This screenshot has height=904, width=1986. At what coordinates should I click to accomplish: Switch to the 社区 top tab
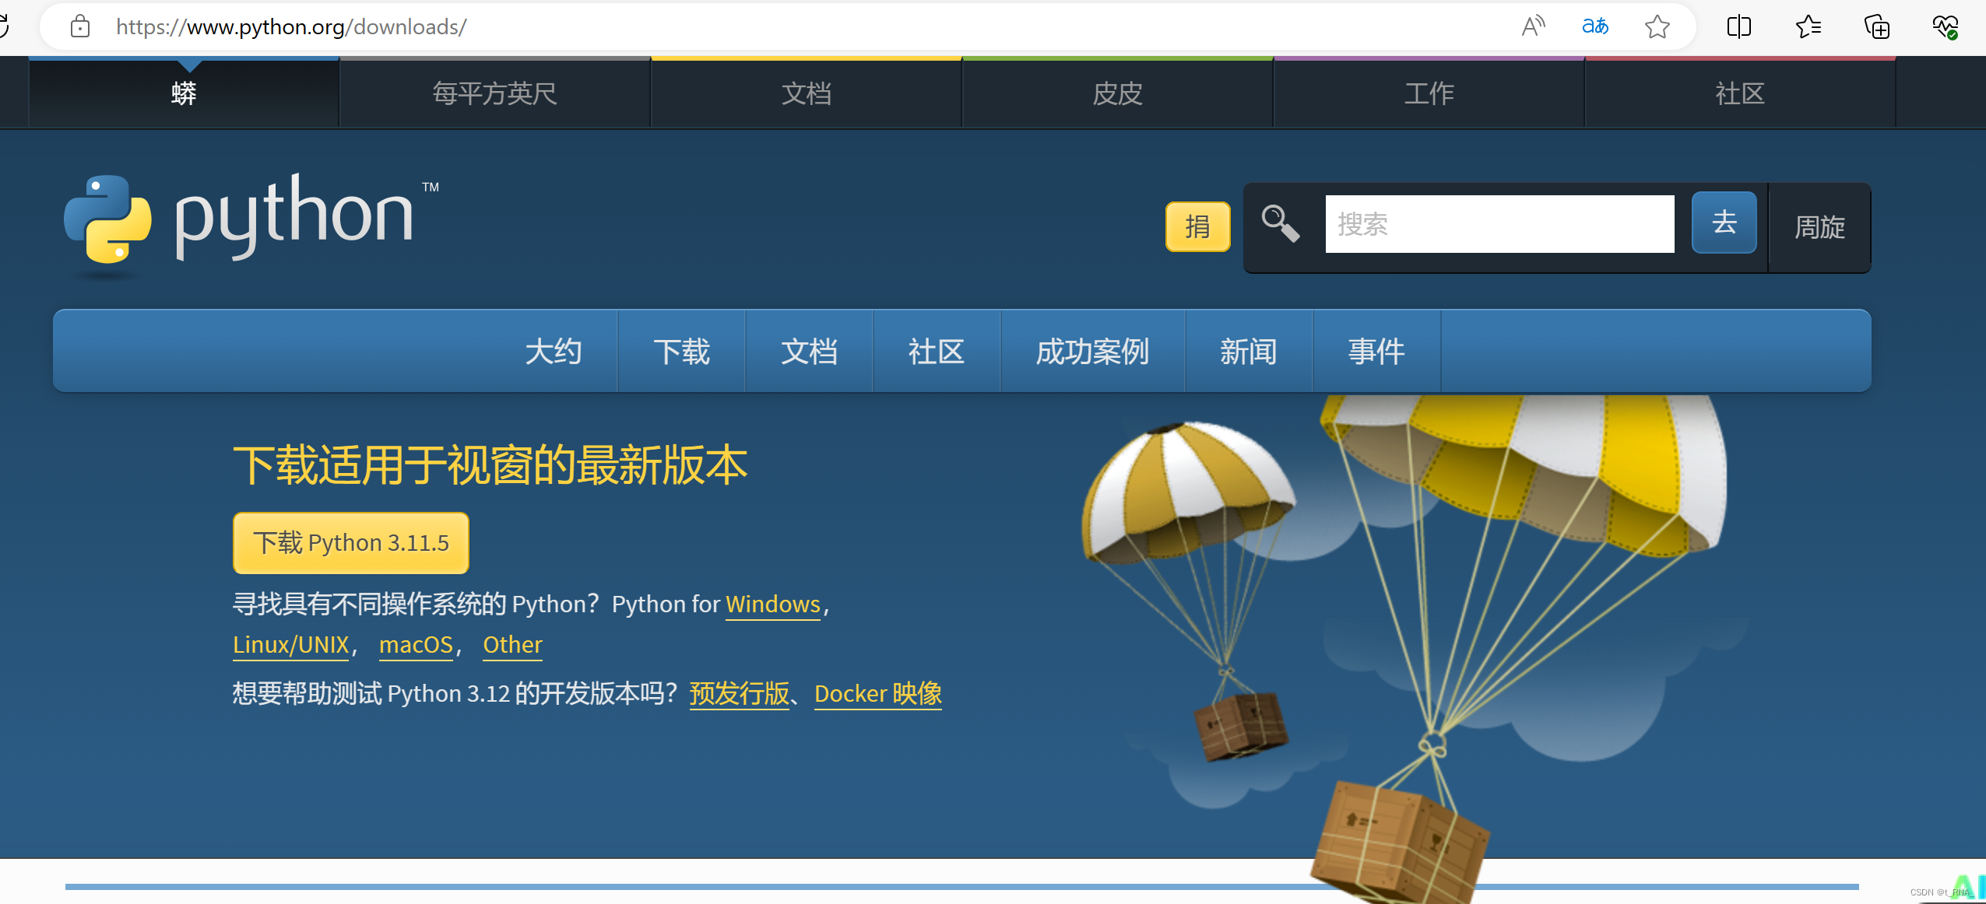pyautogui.click(x=1739, y=93)
